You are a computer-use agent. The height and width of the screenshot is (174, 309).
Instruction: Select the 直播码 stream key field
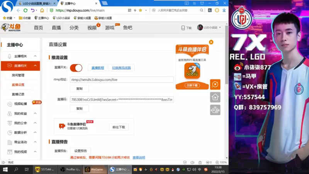122,99
